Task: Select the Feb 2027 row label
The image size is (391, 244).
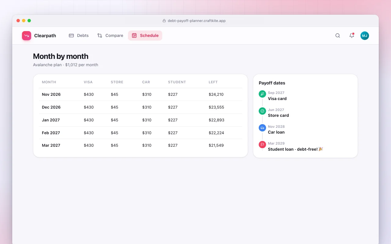Action: click(x=51, y=133)
